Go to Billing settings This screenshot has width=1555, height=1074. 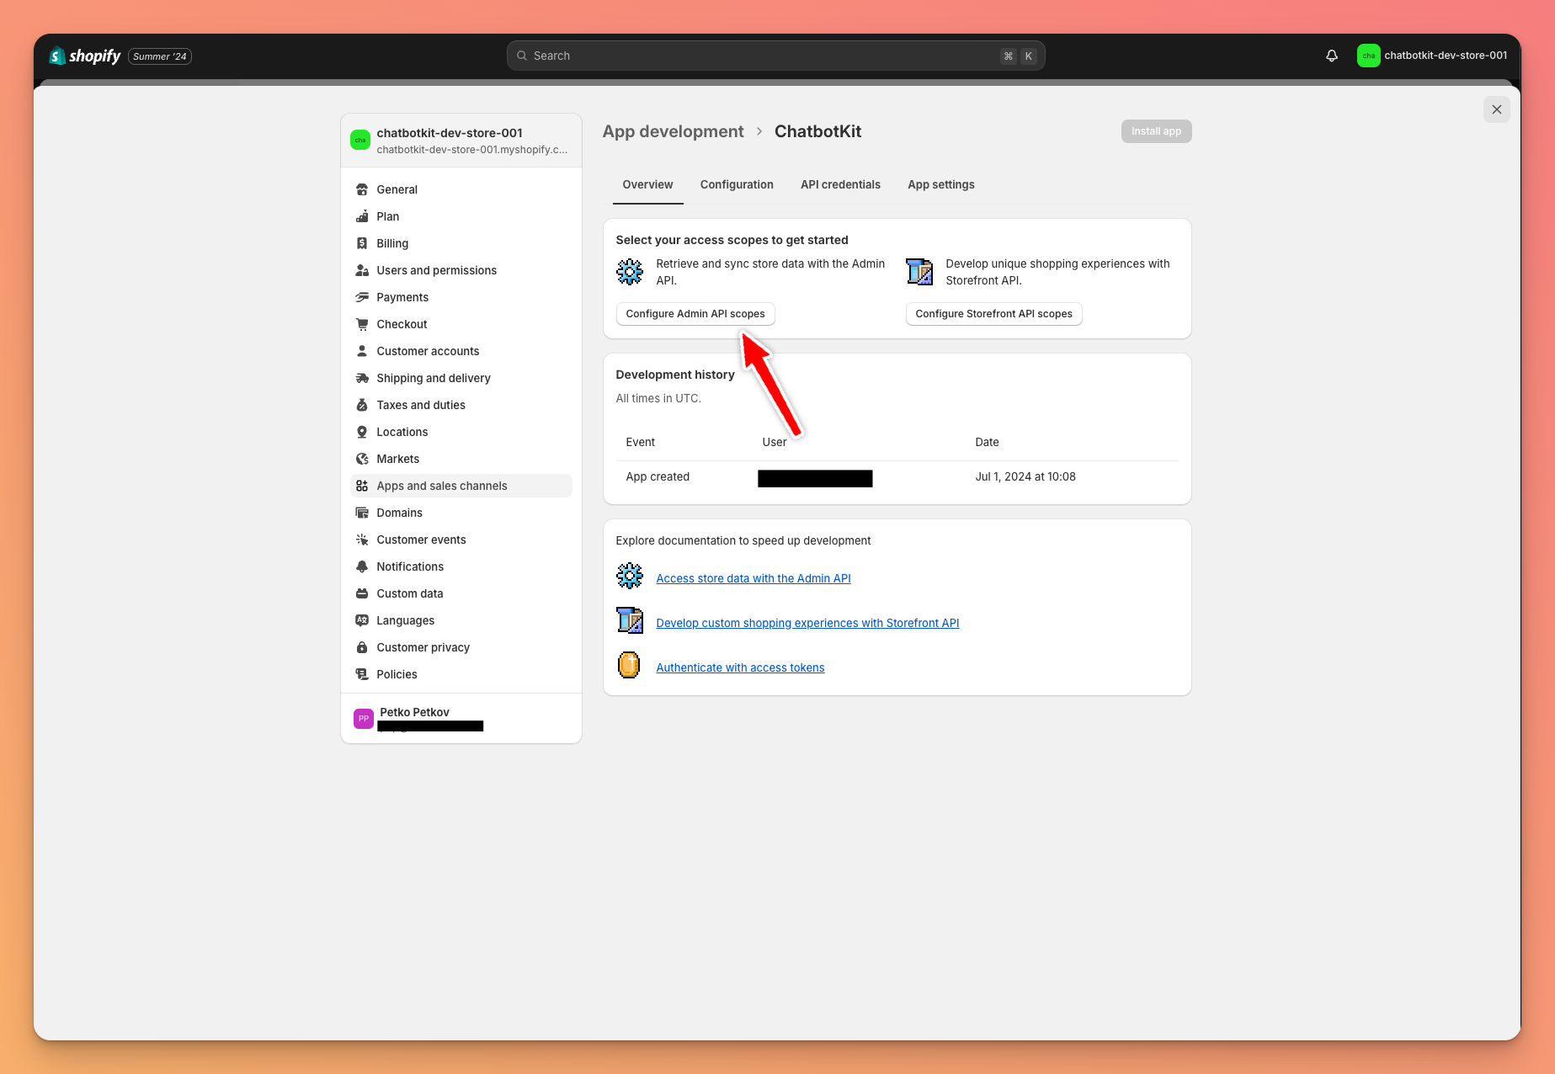point(461,243)
